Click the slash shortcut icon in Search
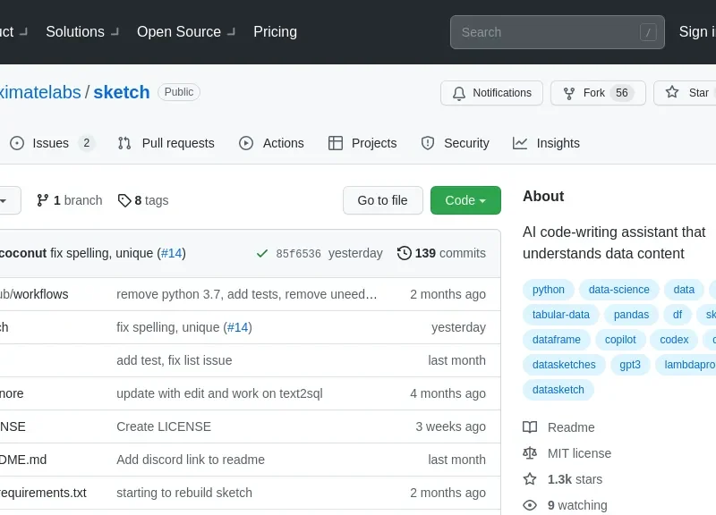The width and height of the screenshot is (716, 515). pos(648,32)
